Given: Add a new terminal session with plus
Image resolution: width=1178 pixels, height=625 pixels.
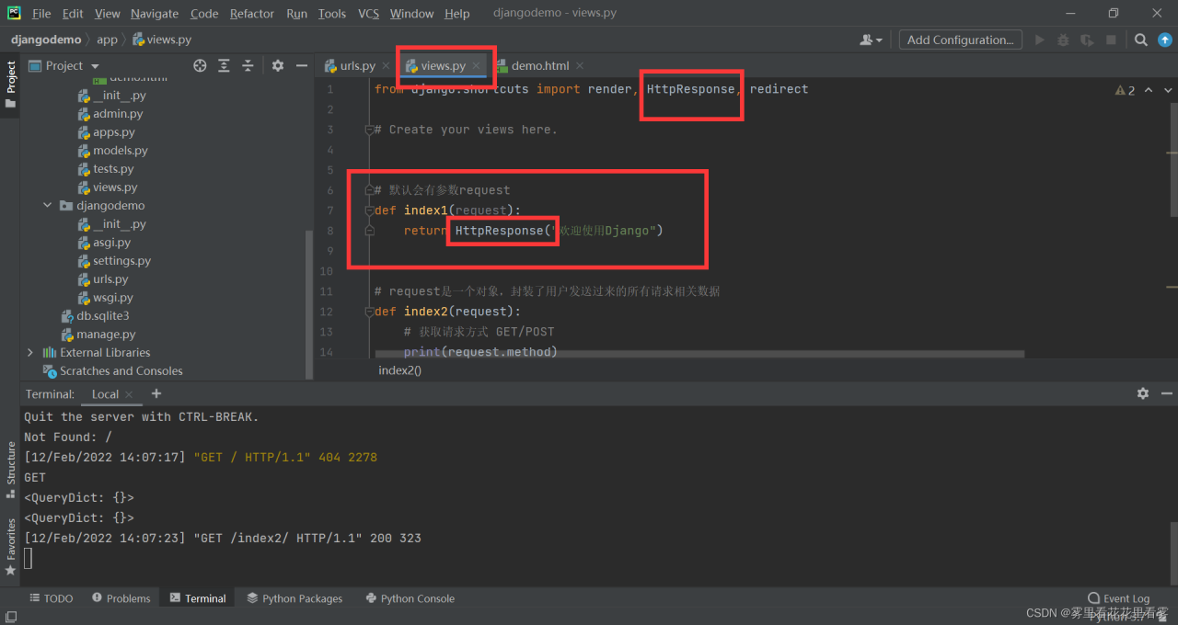Looking at the screenshot, I should pyautogui.click(x=156, y=393).
